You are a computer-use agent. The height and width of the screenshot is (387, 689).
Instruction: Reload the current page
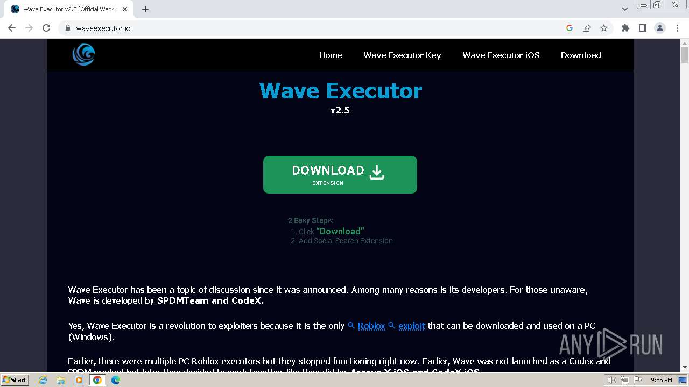46,28
